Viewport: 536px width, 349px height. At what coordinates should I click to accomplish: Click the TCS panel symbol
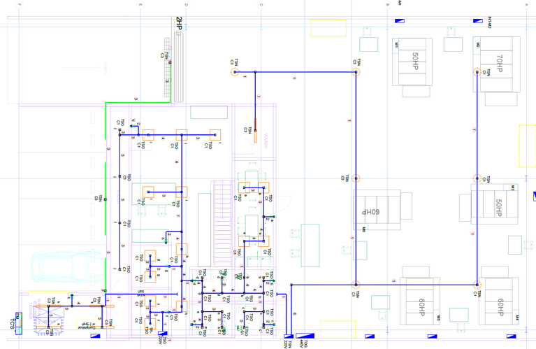(x=19, y=323)
